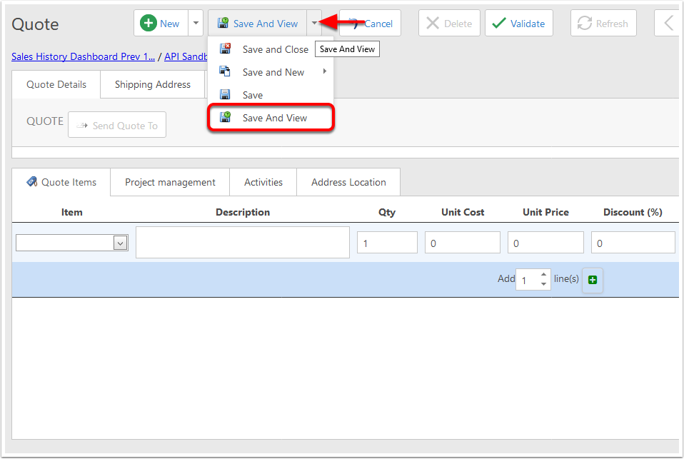Click the Save and Close disk icon
This screenshot has height=459, width=684.
pyautogui.click(x=225, y=49)
